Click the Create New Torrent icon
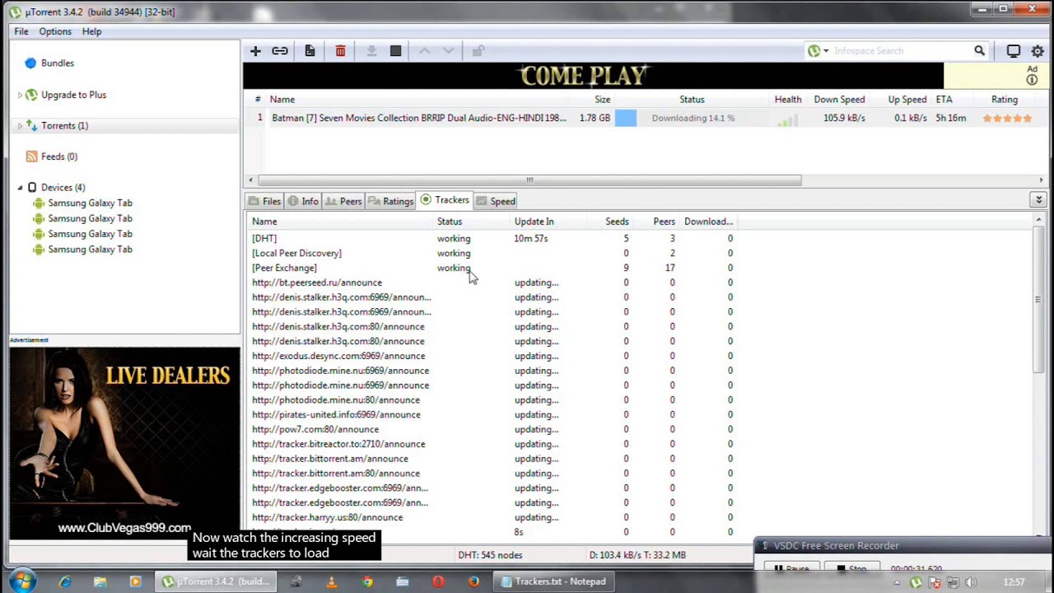The width and height of the screenshot is (1054, 593). pyautogui.click(x=310, y=51)
